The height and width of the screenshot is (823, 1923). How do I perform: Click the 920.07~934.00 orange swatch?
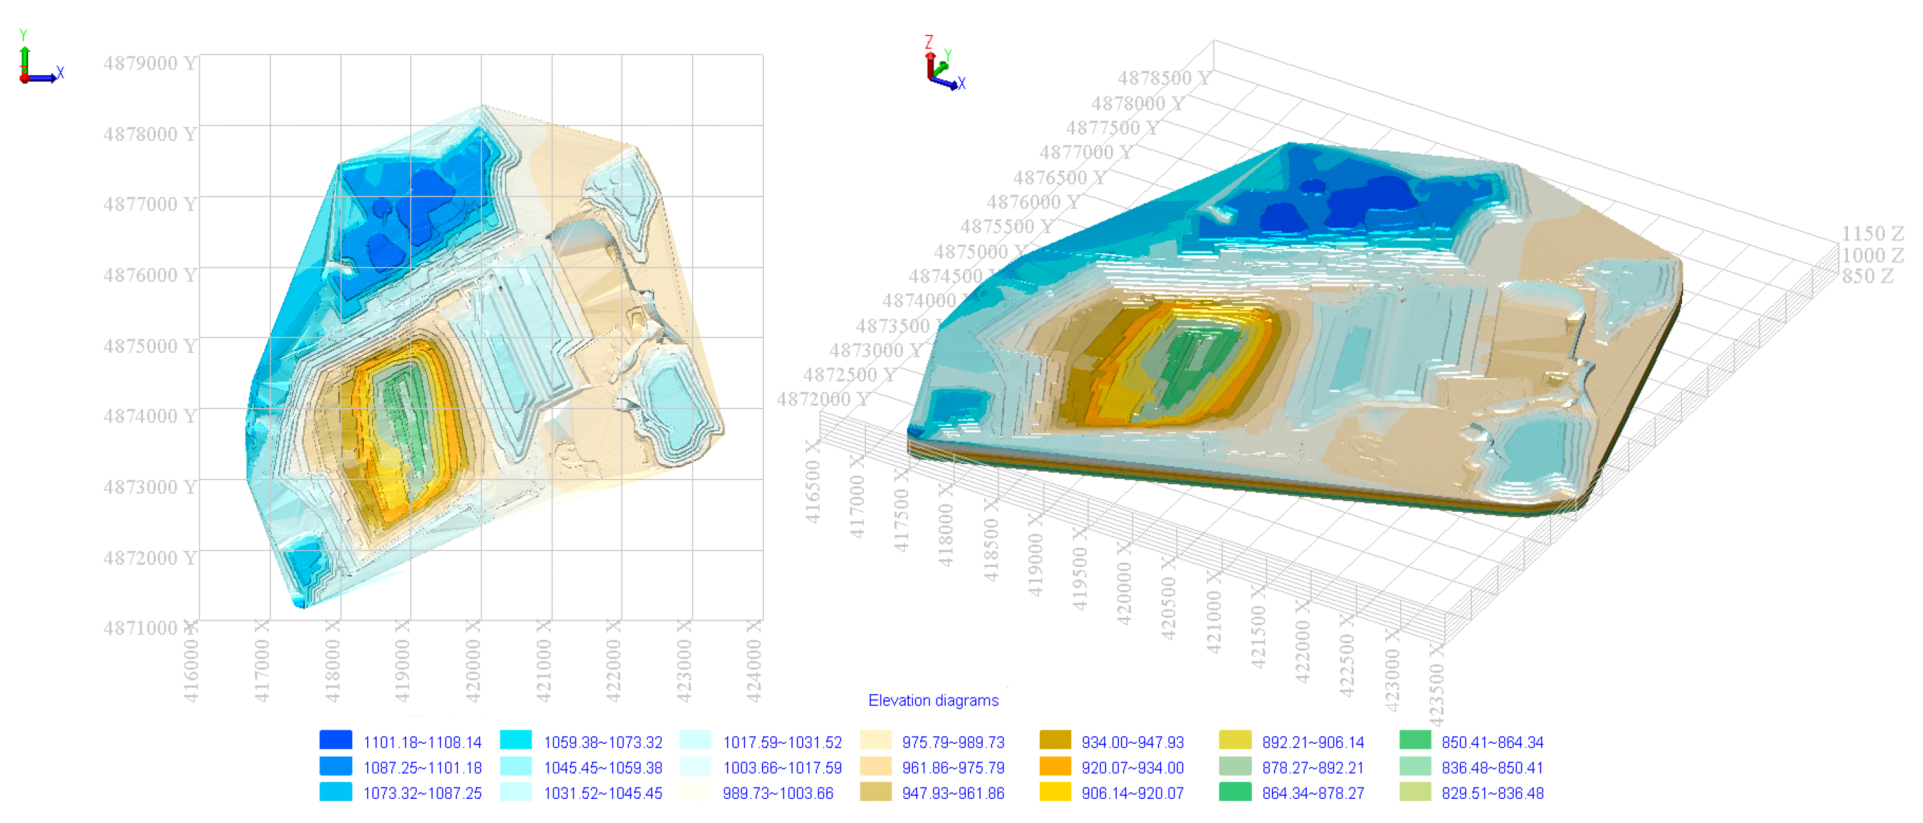[x=1055, y=766]
